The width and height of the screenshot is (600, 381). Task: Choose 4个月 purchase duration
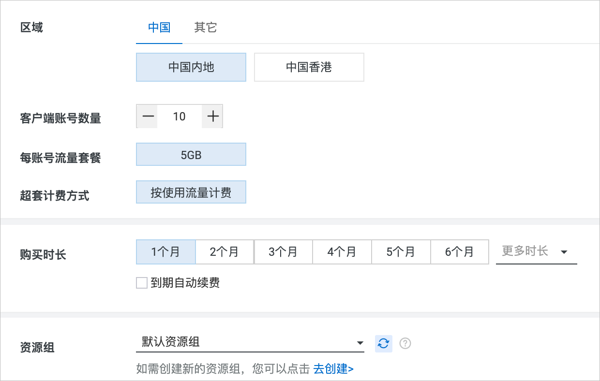342,252
